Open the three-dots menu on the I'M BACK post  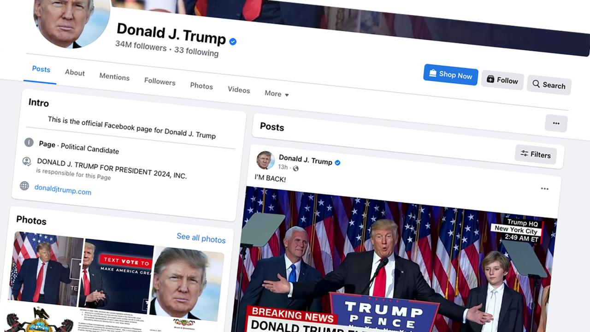click(544, 189)
